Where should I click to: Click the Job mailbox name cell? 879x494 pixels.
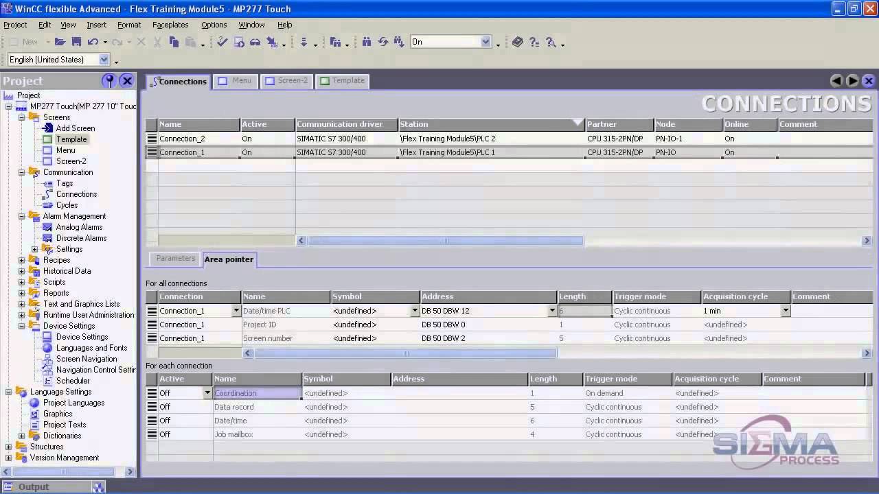[x=258, y=434]
